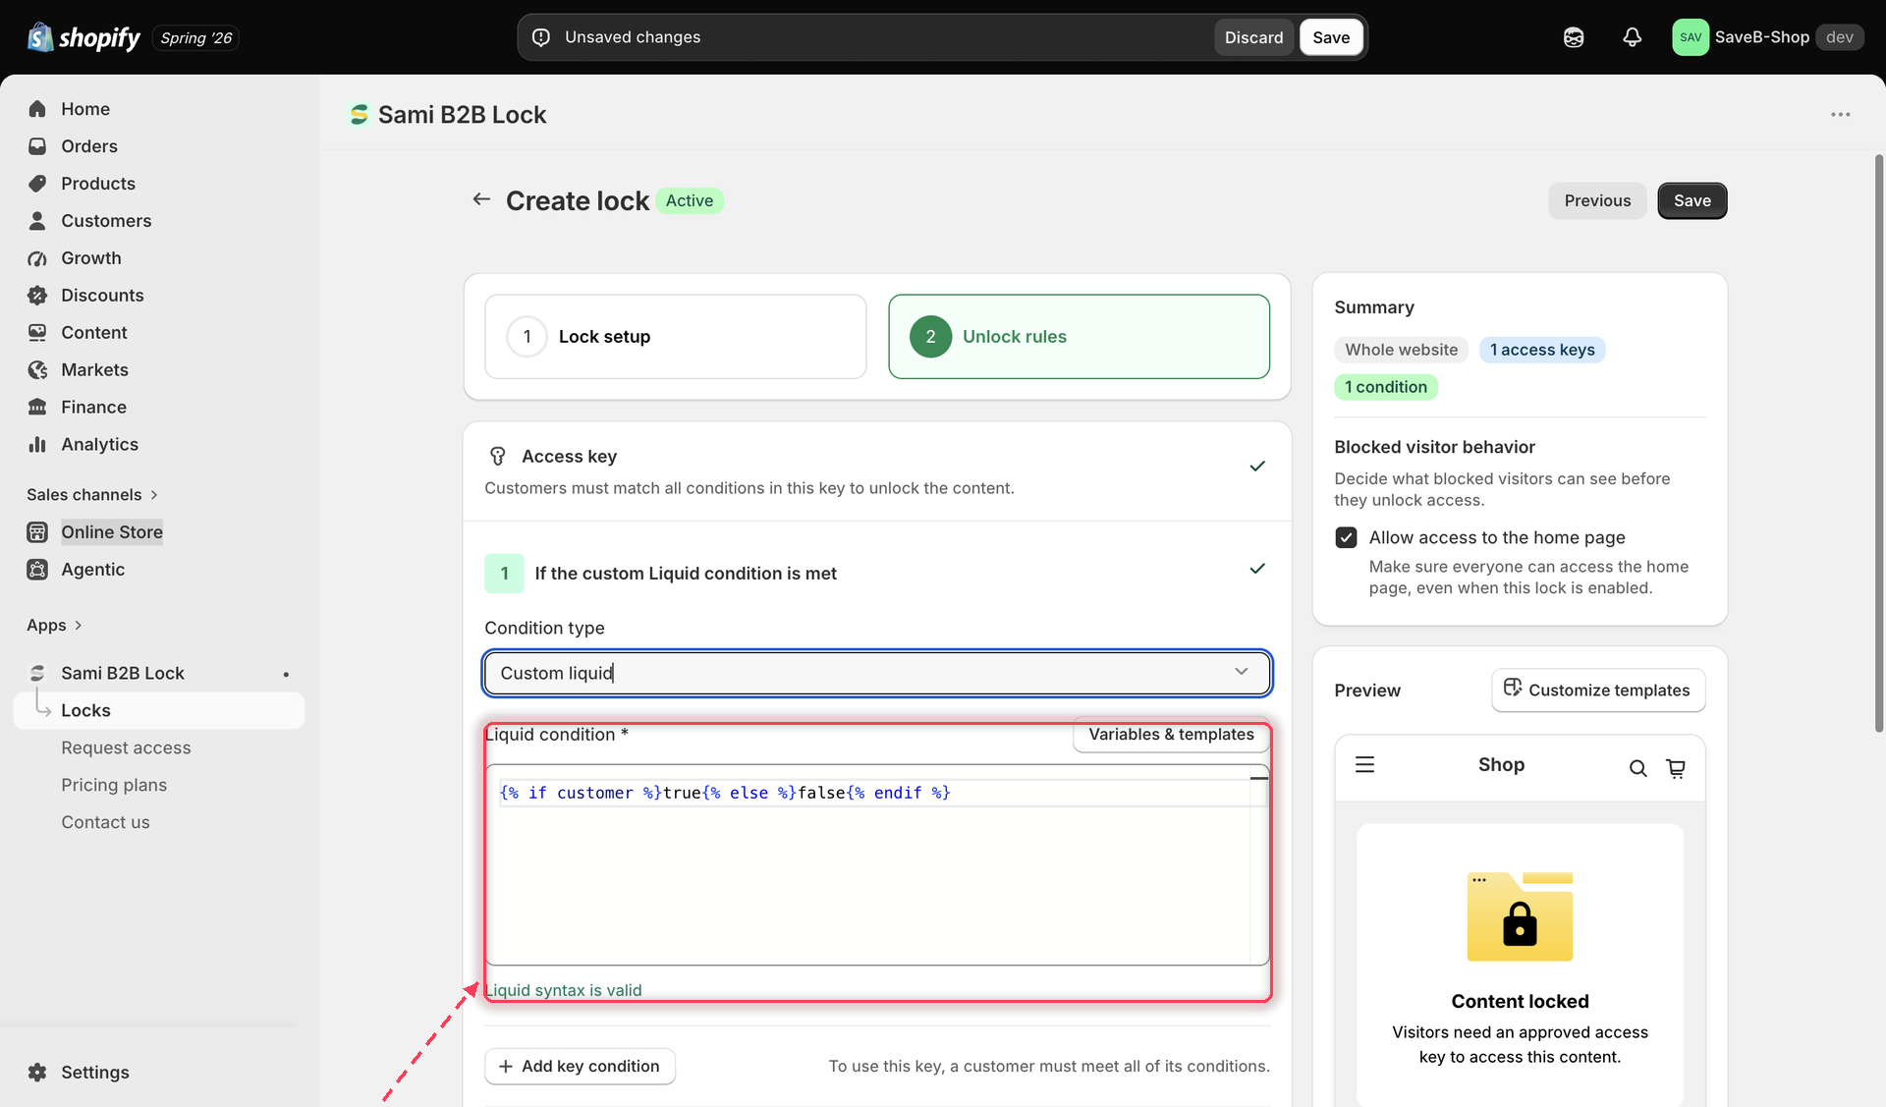Open the three-dot app menu
This screenshot has height=1107, width=1886.
(x=1840, y=115)
